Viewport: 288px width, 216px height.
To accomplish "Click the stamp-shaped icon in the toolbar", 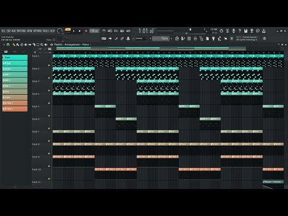I will 128,38.
